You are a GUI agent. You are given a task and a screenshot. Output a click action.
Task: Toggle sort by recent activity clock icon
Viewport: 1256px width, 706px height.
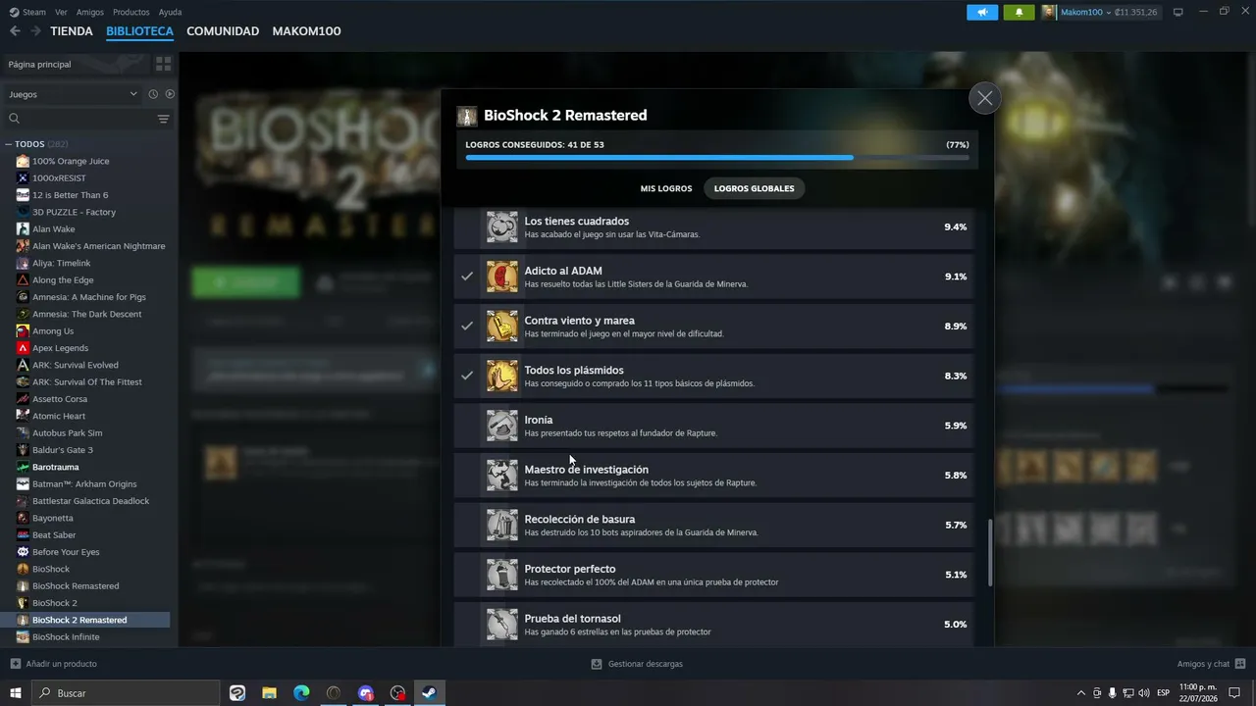[153, 94]
